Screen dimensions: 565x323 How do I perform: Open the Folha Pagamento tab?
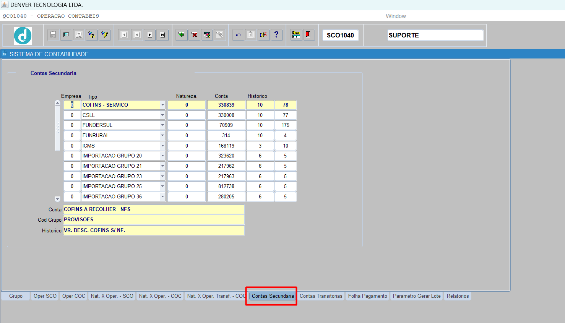click(368, 296)
